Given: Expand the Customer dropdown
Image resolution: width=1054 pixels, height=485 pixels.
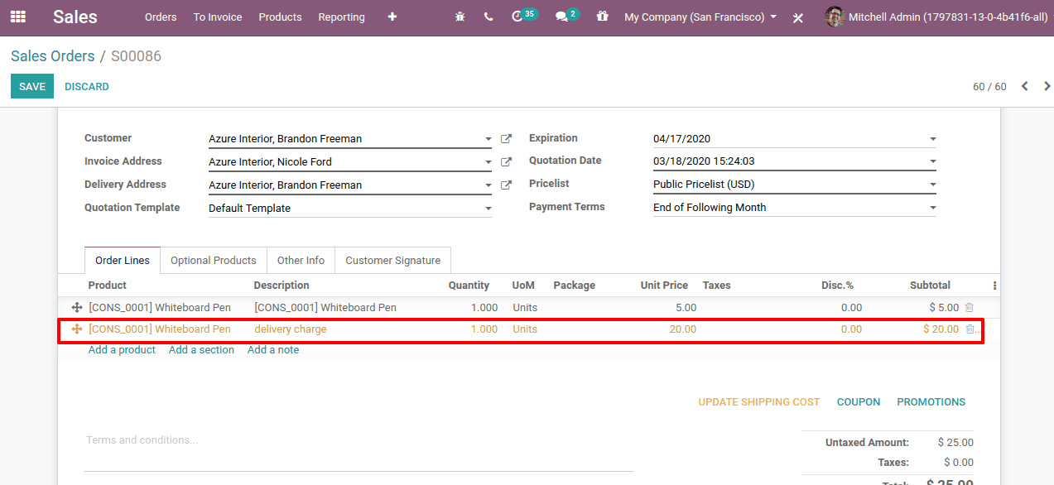Looking at the screenshot, I should (488, 139).
